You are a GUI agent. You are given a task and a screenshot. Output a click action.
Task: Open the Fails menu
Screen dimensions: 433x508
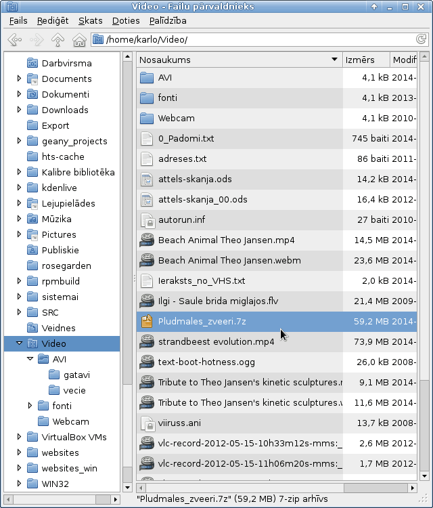18,21
